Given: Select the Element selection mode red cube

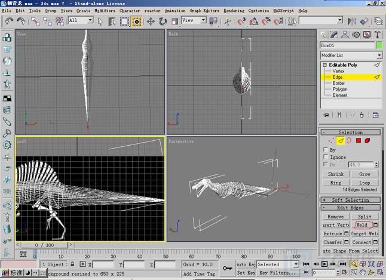Looking at the screenshot, I should tap(367, 140).
